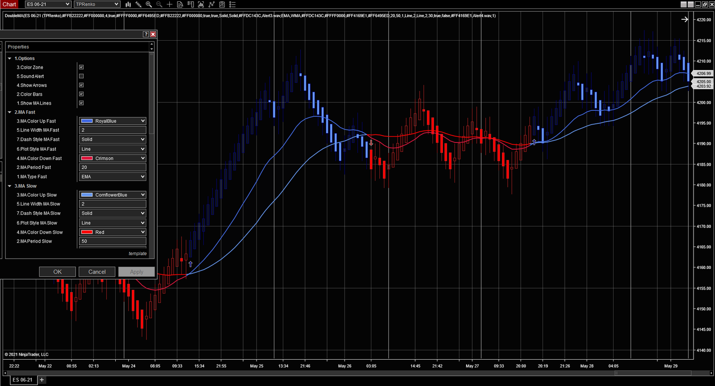Uncheck the Show Arrows option
715x386 pixels.
click(x=81, y=85)
